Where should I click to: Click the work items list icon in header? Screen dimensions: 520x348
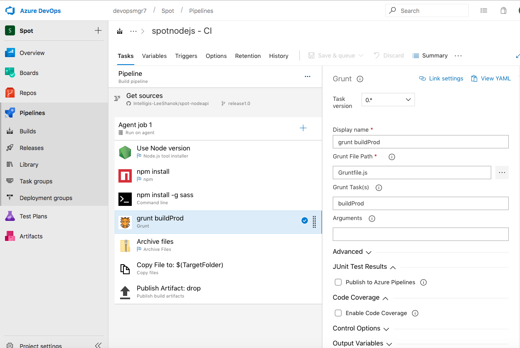click(x=484, y=11)
